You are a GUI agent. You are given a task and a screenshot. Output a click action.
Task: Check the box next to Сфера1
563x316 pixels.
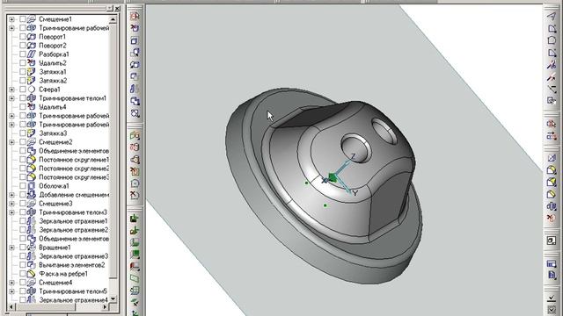[23, 90]
